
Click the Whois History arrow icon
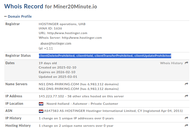point(186,63)
